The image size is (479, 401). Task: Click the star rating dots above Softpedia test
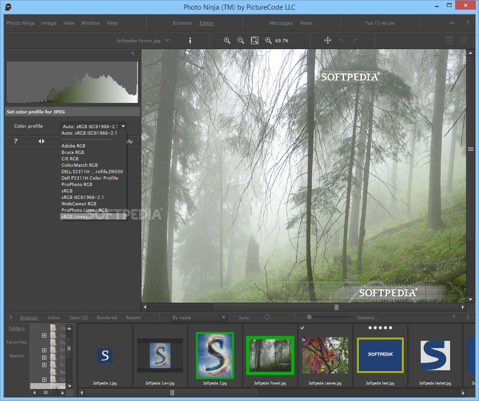click(380, 328)
